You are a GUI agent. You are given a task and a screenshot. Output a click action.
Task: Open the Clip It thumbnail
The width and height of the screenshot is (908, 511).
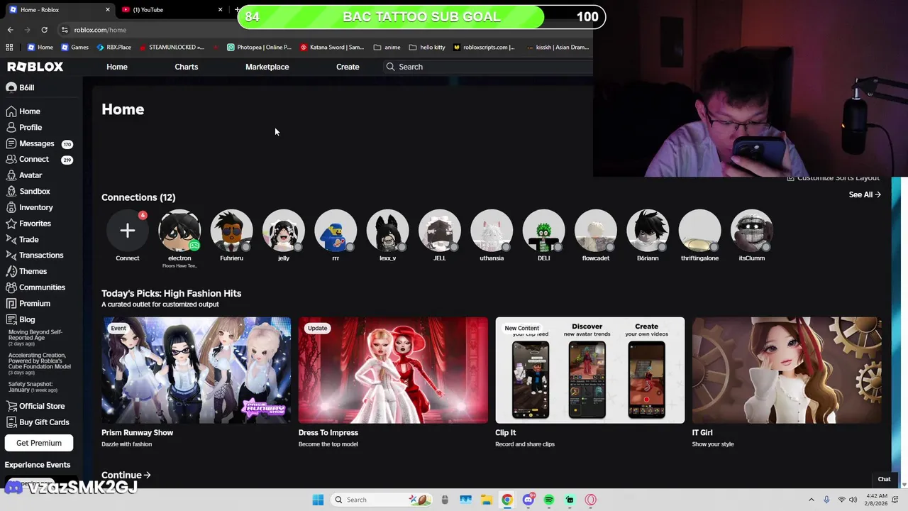point(590,370)
